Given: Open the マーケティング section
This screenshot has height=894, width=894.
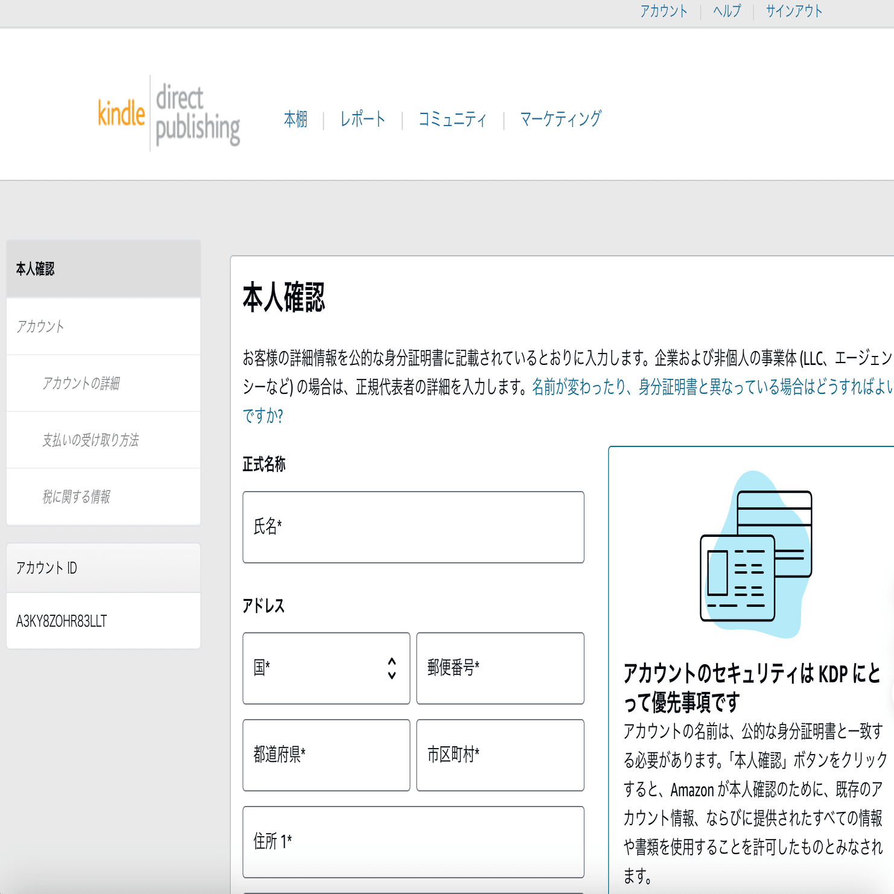Looking at the screenshot, I should pyautogui.click(x=560, y=119).
